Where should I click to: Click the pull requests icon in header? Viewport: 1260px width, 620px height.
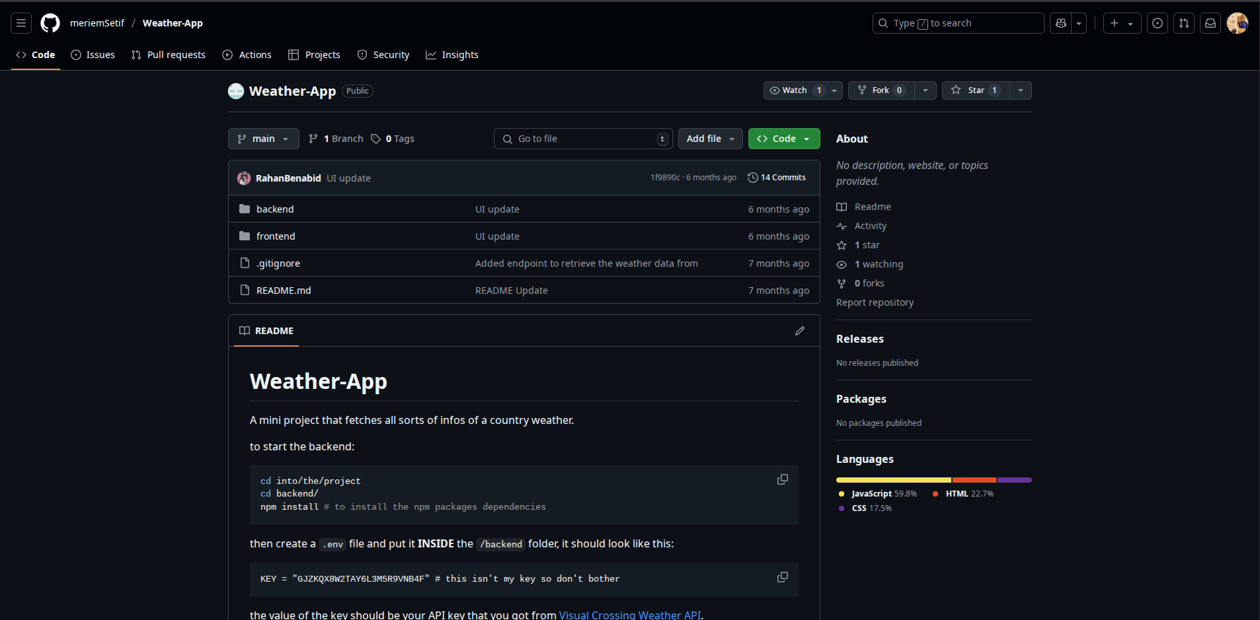point(1184,23)
